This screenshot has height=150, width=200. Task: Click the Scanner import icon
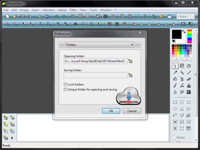click(47, 16)
